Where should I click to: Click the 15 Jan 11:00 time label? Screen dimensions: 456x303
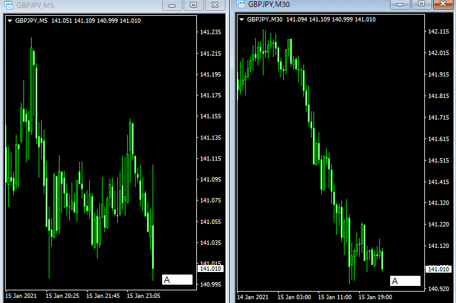tap(335, 297)
